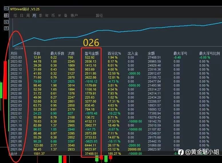Switch to the 周 weekly tab

point(28,15)
